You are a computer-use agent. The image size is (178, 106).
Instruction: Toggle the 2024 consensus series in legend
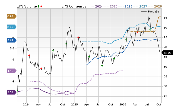tap(96, 6)
